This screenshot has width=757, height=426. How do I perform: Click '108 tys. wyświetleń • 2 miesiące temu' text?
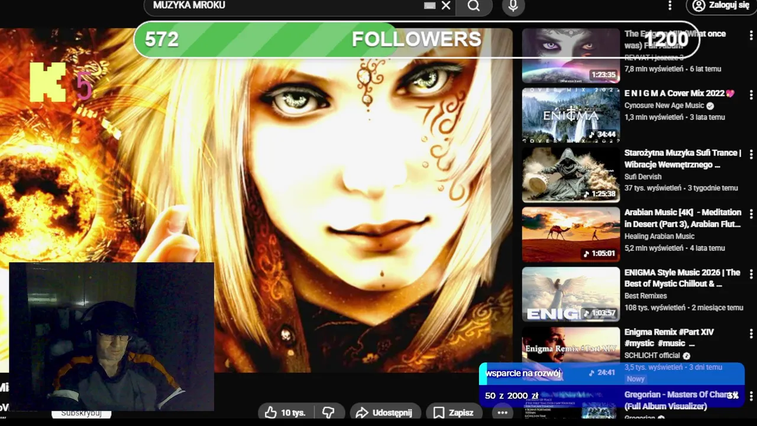[684, 308]
